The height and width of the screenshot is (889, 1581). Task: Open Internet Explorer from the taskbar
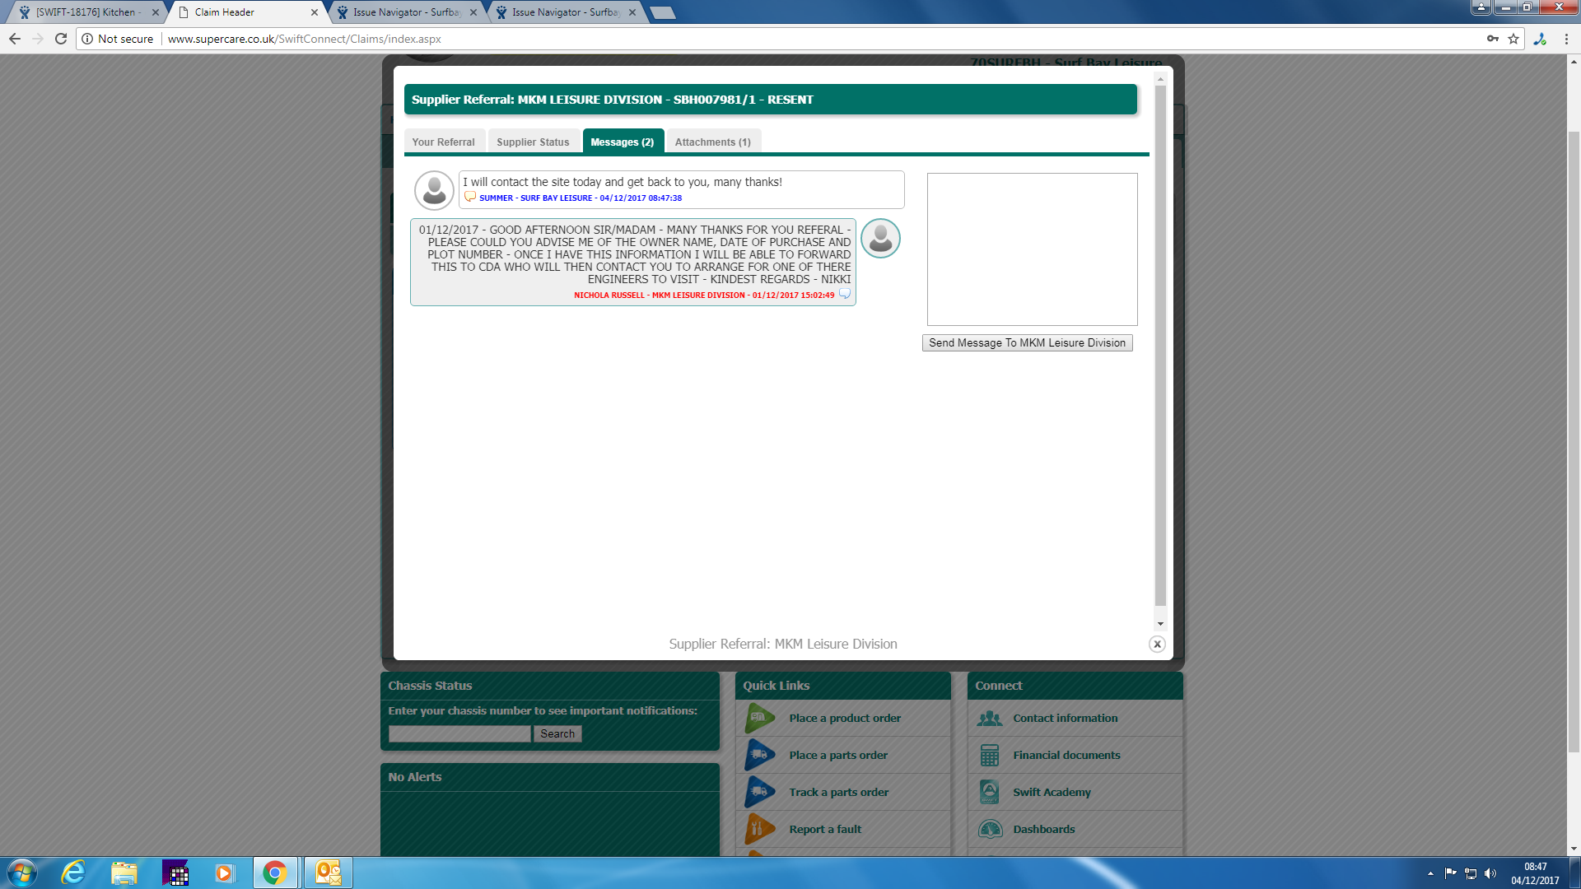click(74, 873)
